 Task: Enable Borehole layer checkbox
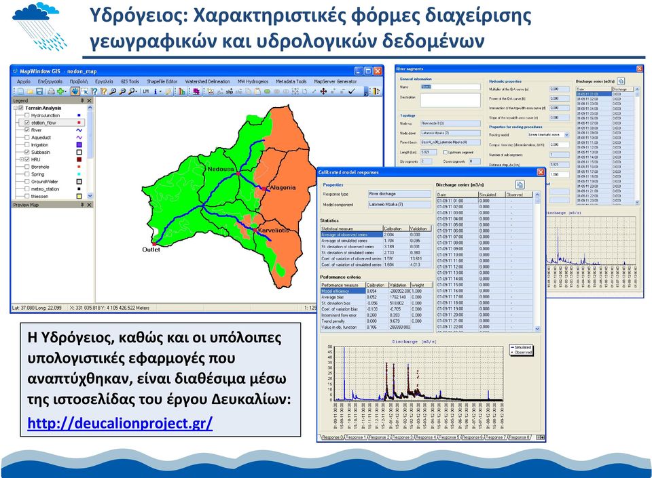tap(27, 167)
